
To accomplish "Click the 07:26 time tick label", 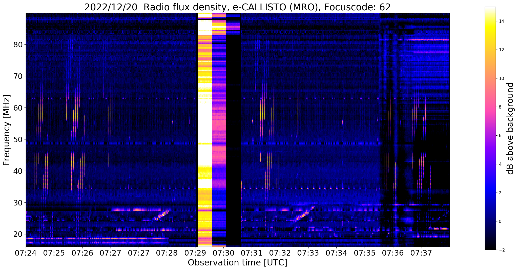I will [x=82, y=253].
